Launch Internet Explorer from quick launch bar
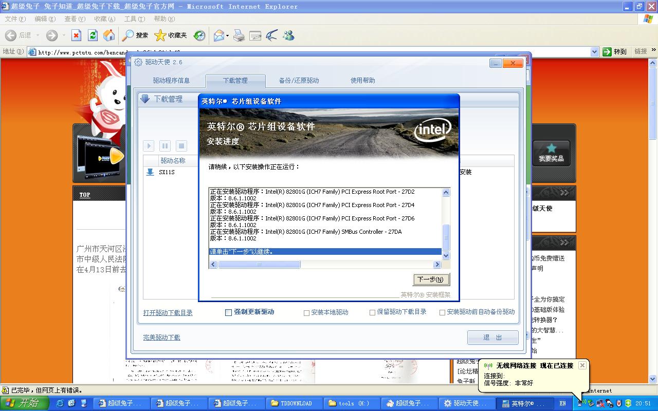This screenshot has width=658, height=411. tap(60, 403)
